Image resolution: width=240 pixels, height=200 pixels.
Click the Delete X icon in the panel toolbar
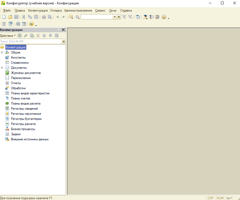pos(38,36)
